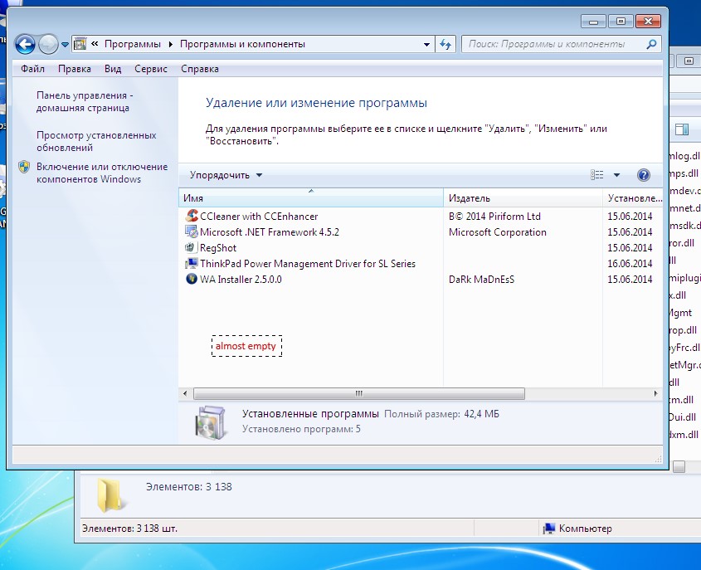Click the RegShot program icon
The width and height of the screenshot is (701, 570).
point(192,247)
